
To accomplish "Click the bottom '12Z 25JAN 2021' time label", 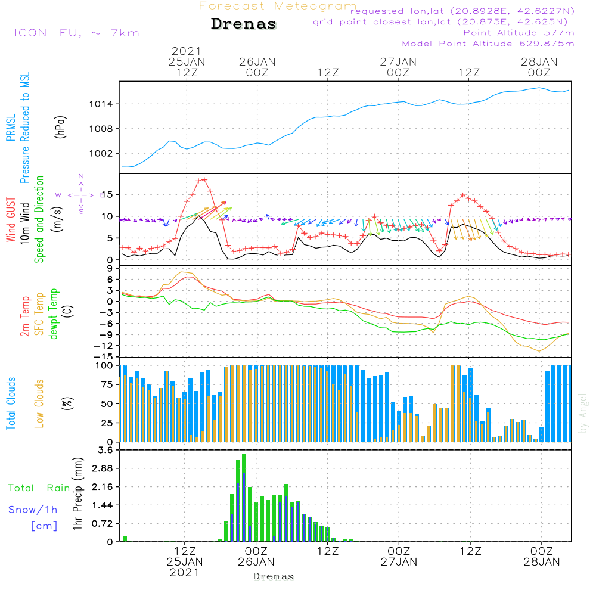I will click(x=185, y=562).
